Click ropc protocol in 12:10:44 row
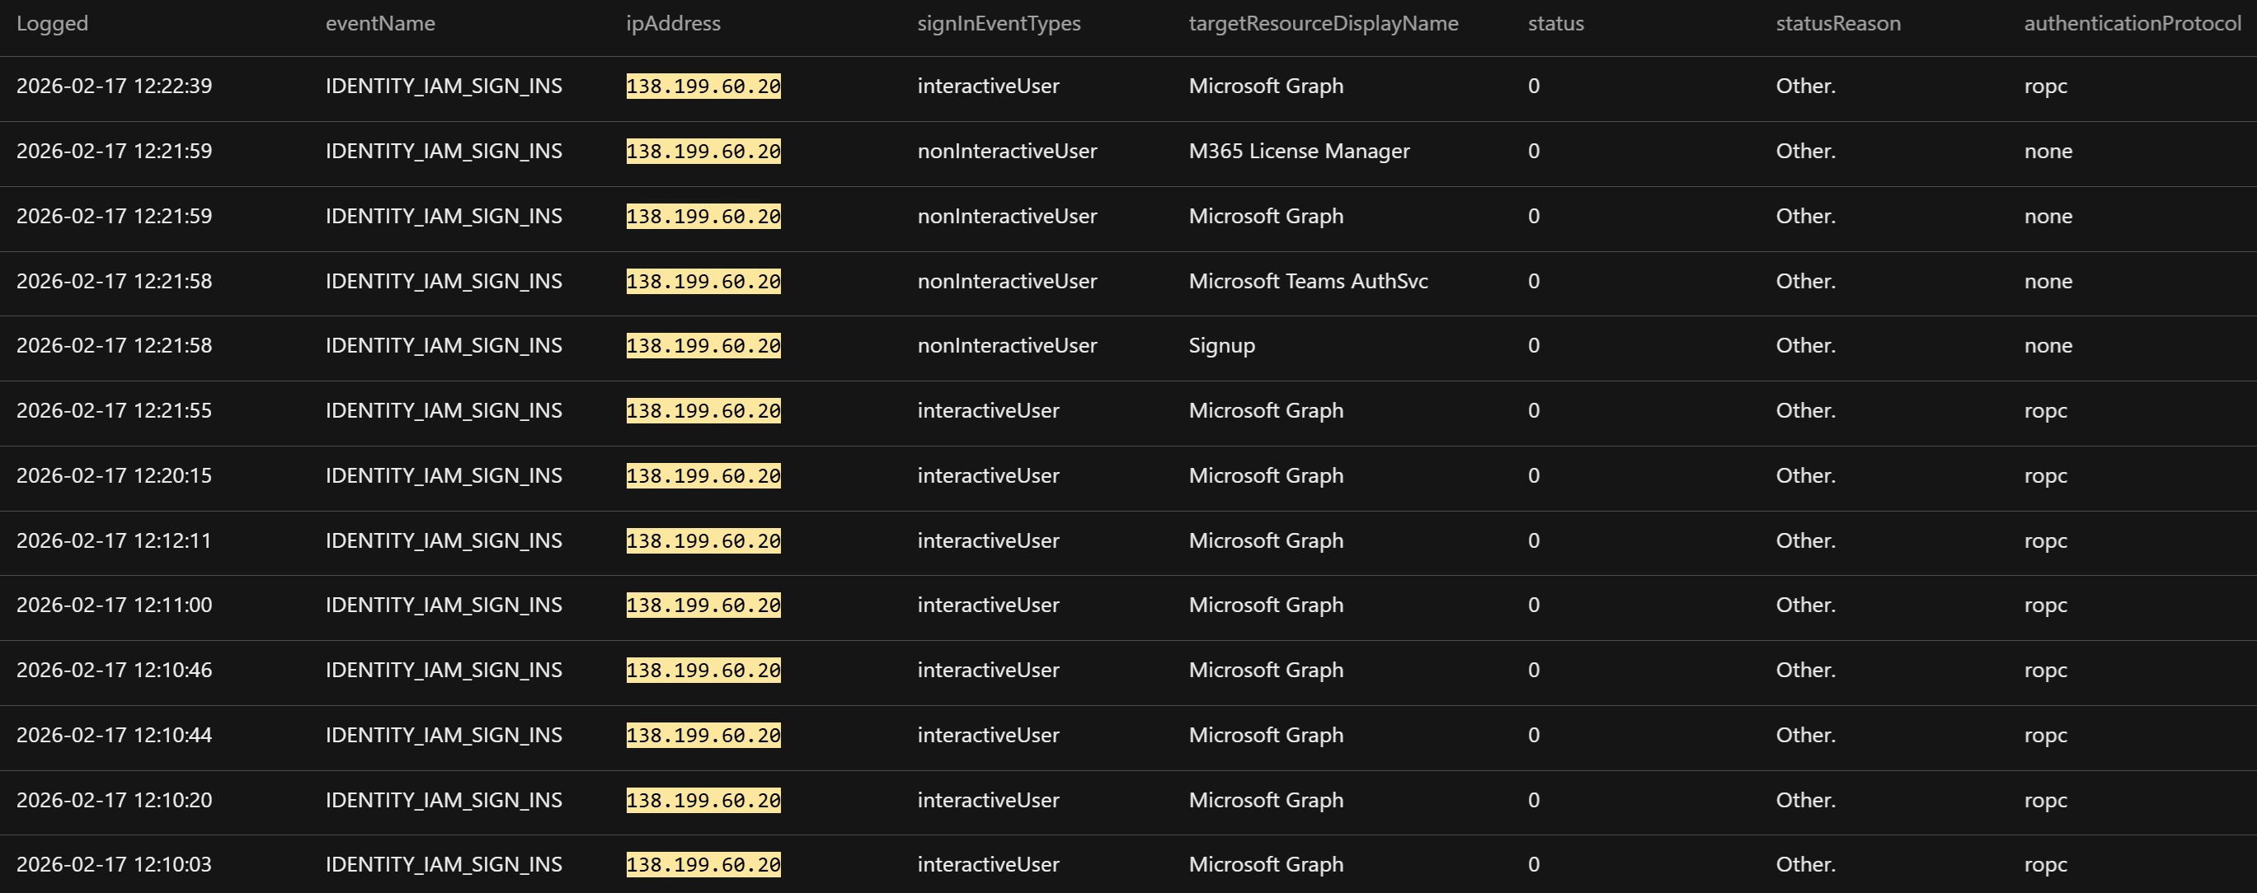The width and height of the screenshot is (2257, 893). [x=2045, y=735]
